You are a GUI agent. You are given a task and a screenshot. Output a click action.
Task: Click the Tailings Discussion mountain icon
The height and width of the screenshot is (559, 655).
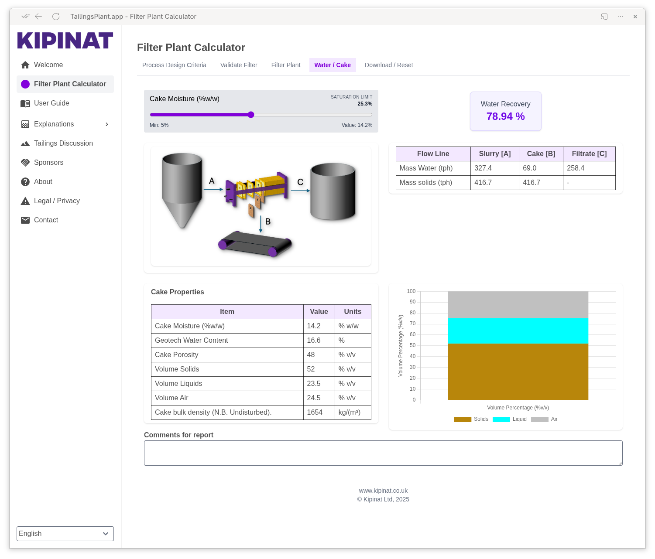tap(25, 143)
